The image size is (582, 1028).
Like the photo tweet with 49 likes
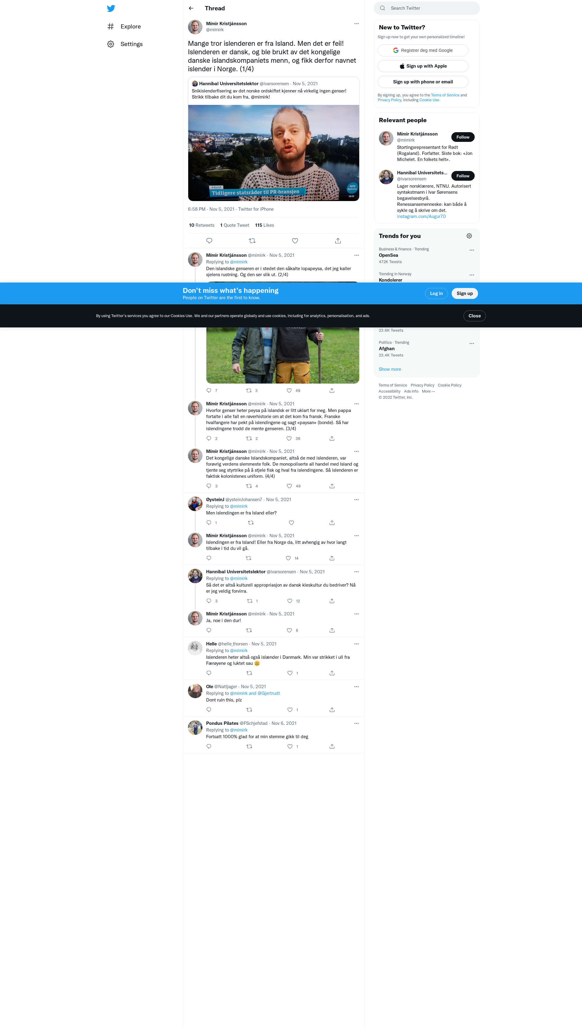click(289, 390)
